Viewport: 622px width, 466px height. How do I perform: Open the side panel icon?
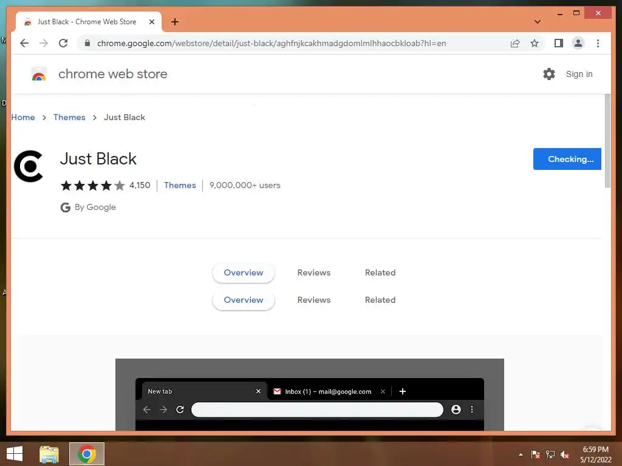559,43
